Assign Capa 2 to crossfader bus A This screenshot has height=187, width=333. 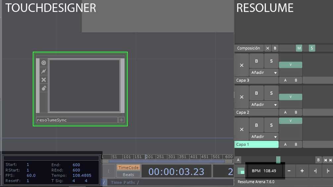tap(285, 113)
